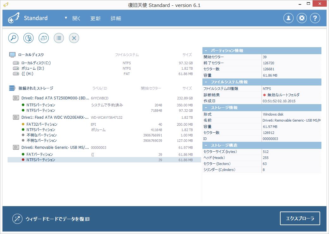
Task: Click the X close storage toolbar icon
Action: coord(74,38)
